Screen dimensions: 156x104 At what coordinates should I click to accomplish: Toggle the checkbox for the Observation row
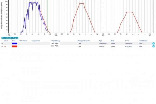(x=2, y=43)
